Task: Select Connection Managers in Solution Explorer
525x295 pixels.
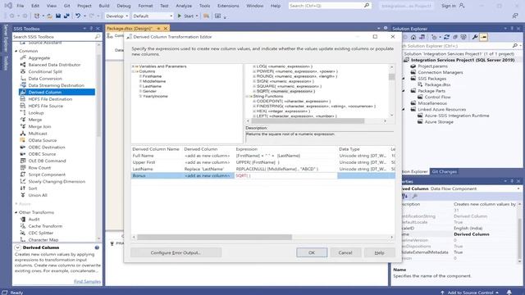Action: 440,72
